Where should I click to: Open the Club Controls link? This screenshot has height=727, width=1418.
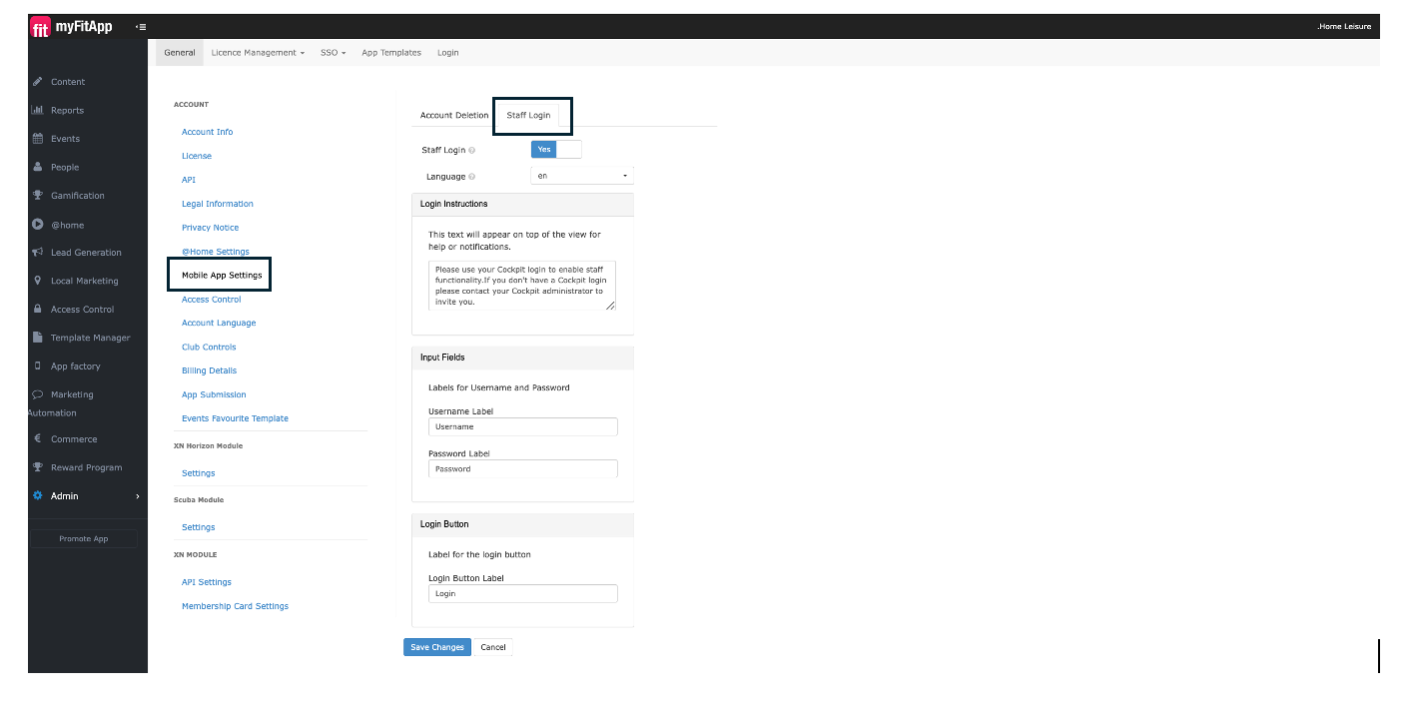(209, 347)
